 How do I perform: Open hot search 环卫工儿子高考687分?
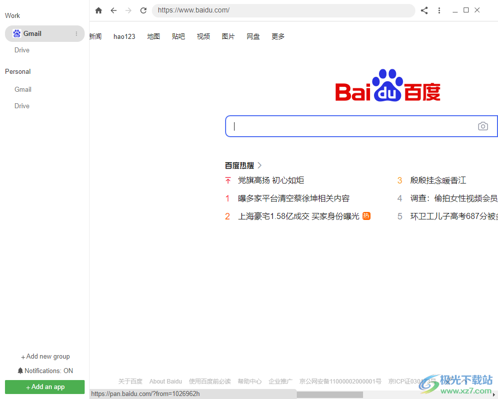pos(454,216)
